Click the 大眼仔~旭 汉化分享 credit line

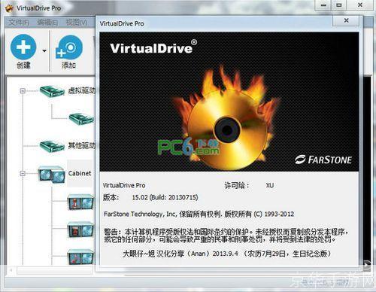[226, 254]
